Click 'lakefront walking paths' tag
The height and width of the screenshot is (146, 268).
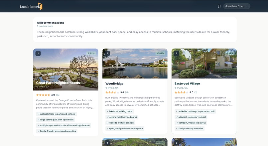(119, 111)
